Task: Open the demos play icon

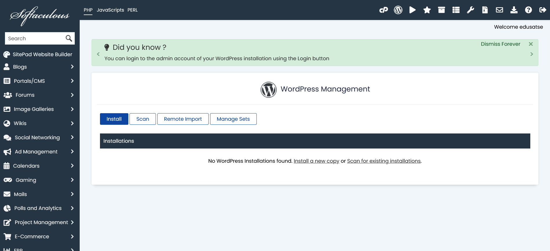Action: pyautogui.click(x=412, y=10)
